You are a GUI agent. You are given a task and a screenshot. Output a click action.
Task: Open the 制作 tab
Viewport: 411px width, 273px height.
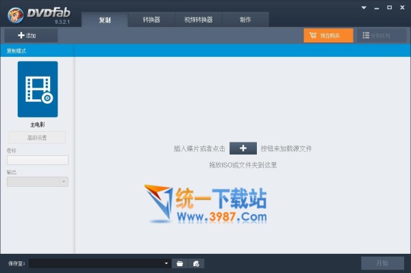pos(245,20)
